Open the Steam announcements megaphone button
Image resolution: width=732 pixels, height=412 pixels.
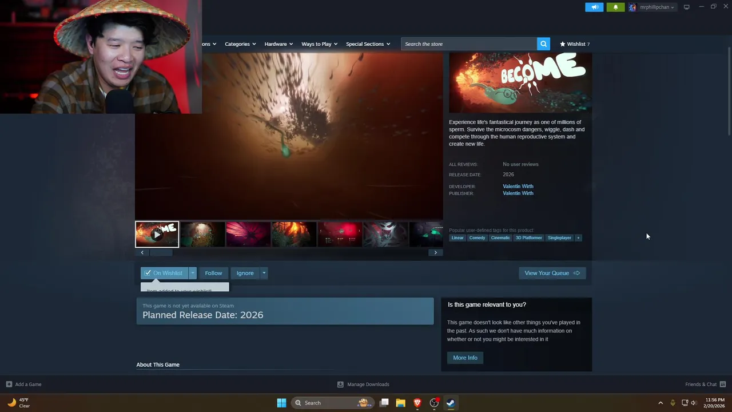click(594, 7)
